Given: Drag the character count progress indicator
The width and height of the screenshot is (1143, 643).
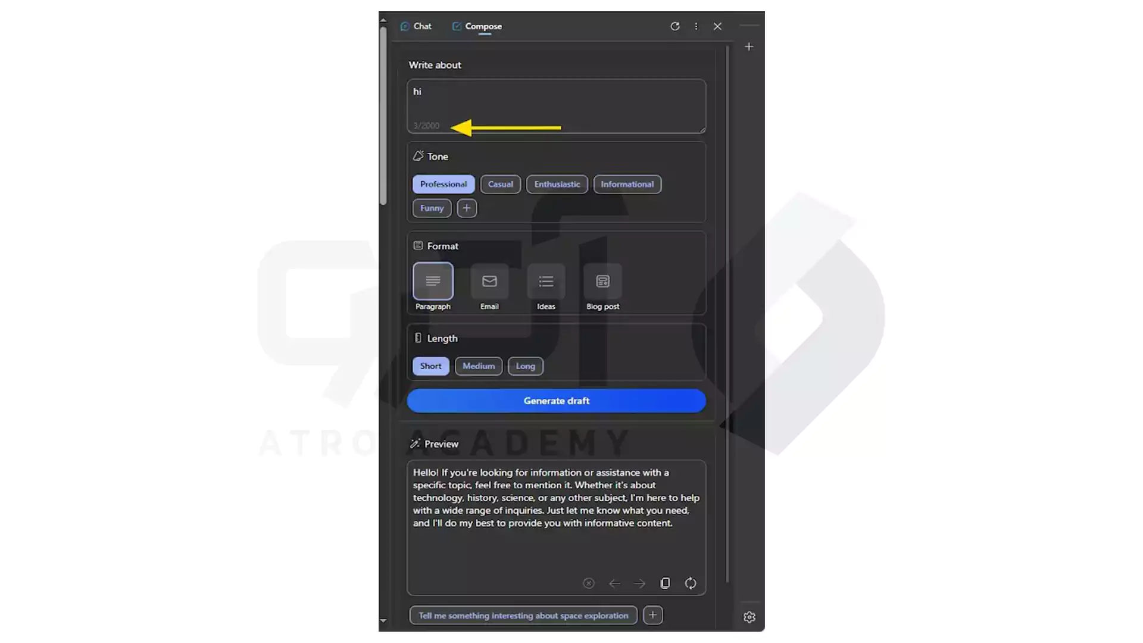Looking at the screenshot, I should pyautogui.click(x=426, y=125).
